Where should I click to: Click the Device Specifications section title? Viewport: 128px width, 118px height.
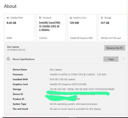(23, 59)
